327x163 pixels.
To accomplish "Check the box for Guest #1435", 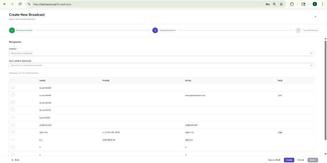I will tap(13, 102).
